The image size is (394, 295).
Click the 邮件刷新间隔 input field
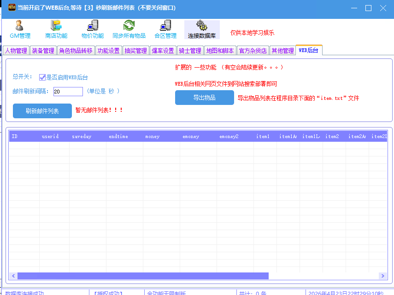coord(68,92)
